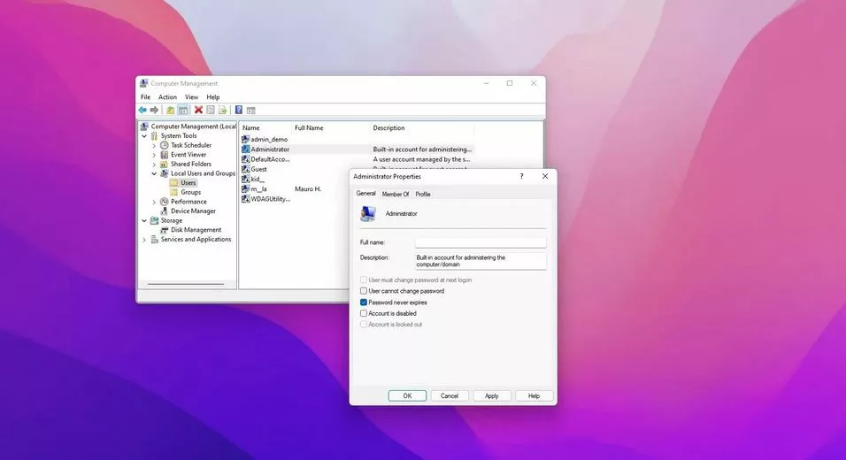
Task: Click the Forward arrow toolbar icon
Action: pyautogui.click(x=154, y=110)
